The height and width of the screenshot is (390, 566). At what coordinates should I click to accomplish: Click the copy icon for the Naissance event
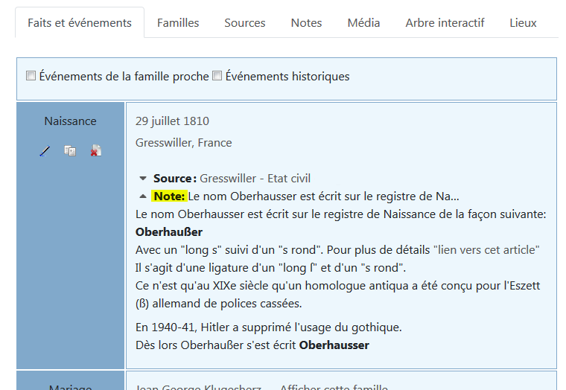70,151
